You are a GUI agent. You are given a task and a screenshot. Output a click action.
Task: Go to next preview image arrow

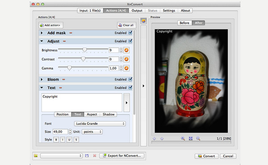[162, 139]
